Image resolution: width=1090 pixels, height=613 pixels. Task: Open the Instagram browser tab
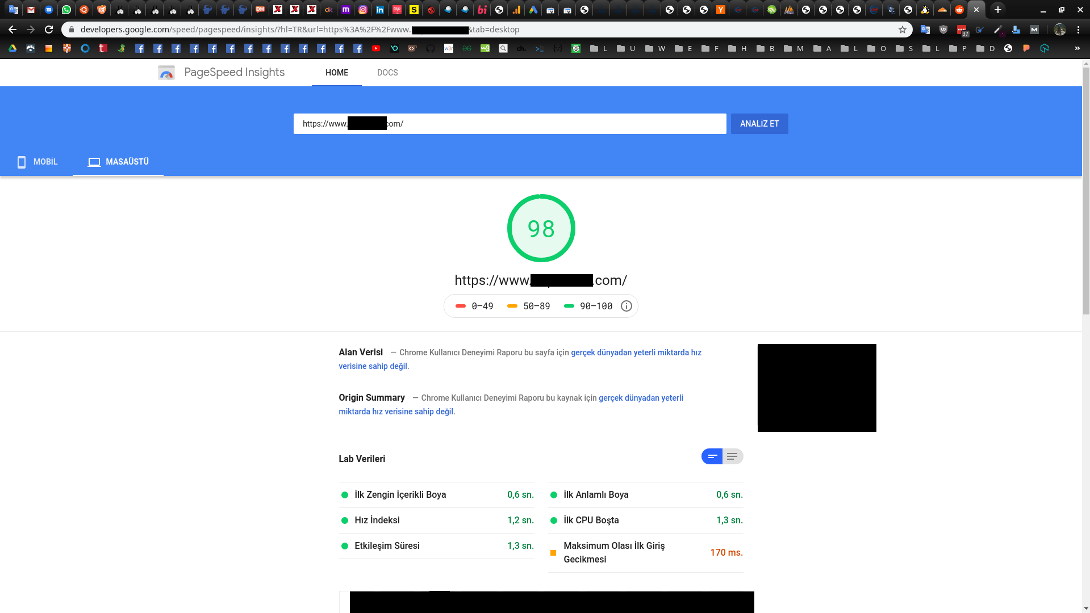click(363, 10)
